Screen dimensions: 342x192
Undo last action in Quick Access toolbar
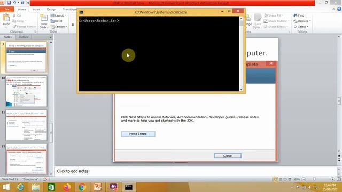coord(14,3)
